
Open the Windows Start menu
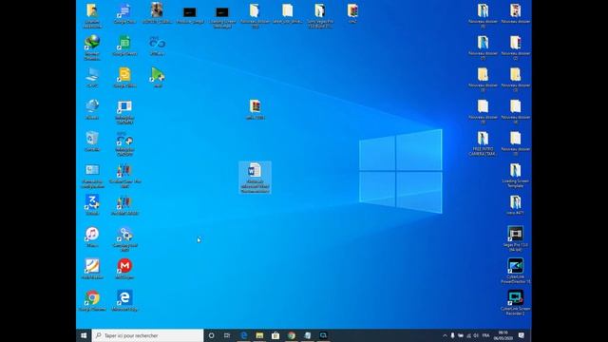tap(84, 335)
